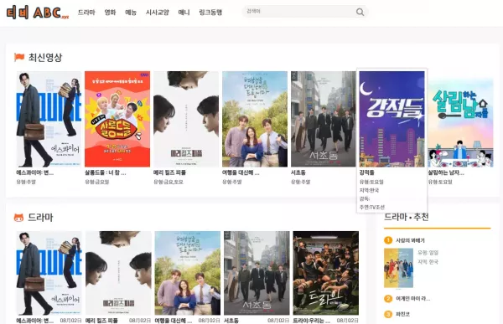The height and width of the screenshot is (324, 503).
Task: Click 메리 킬즈 피플 title in 최신영상
Action: [x=169, y=172]
